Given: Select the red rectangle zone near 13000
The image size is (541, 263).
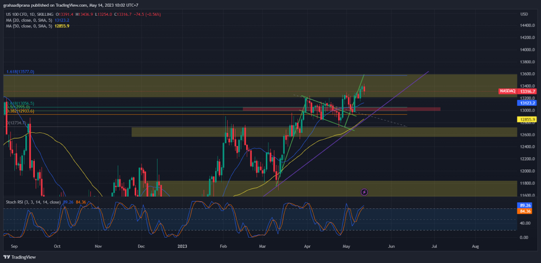Looking at the screenshot, I should (x=342, y=109).
